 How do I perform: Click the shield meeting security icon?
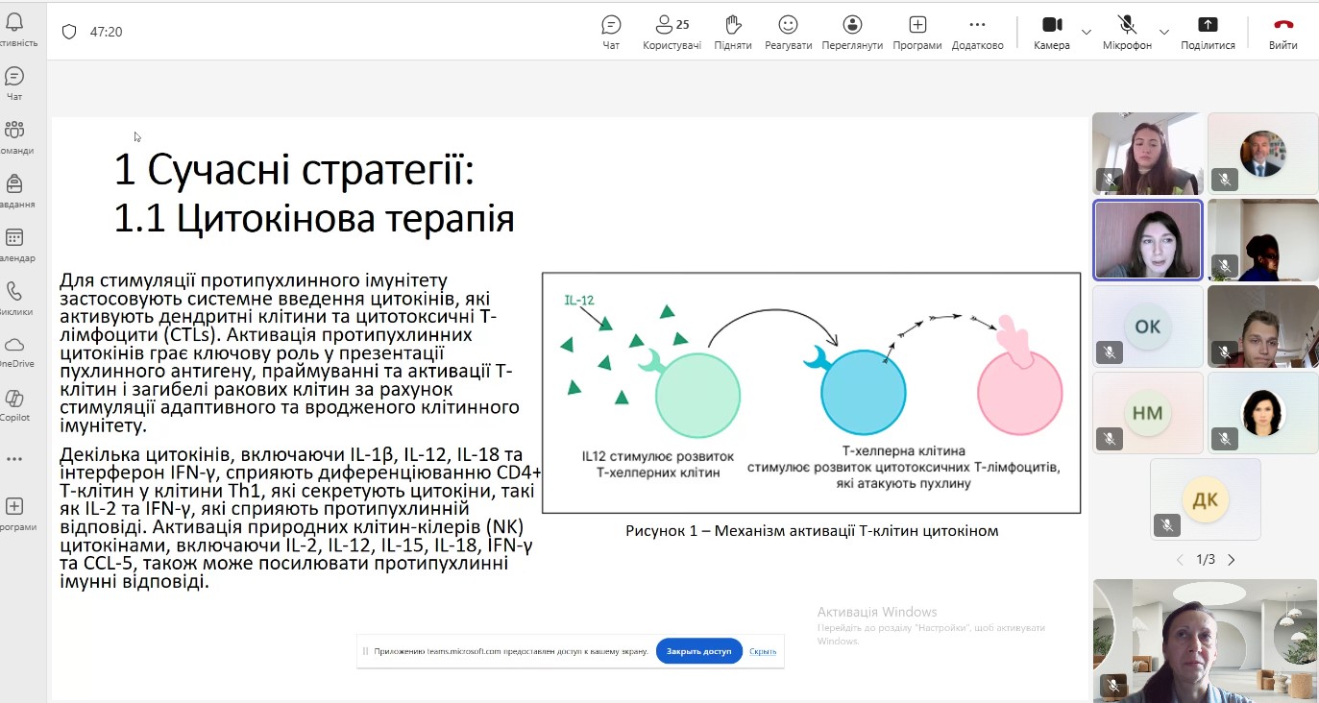coord(69,32)
